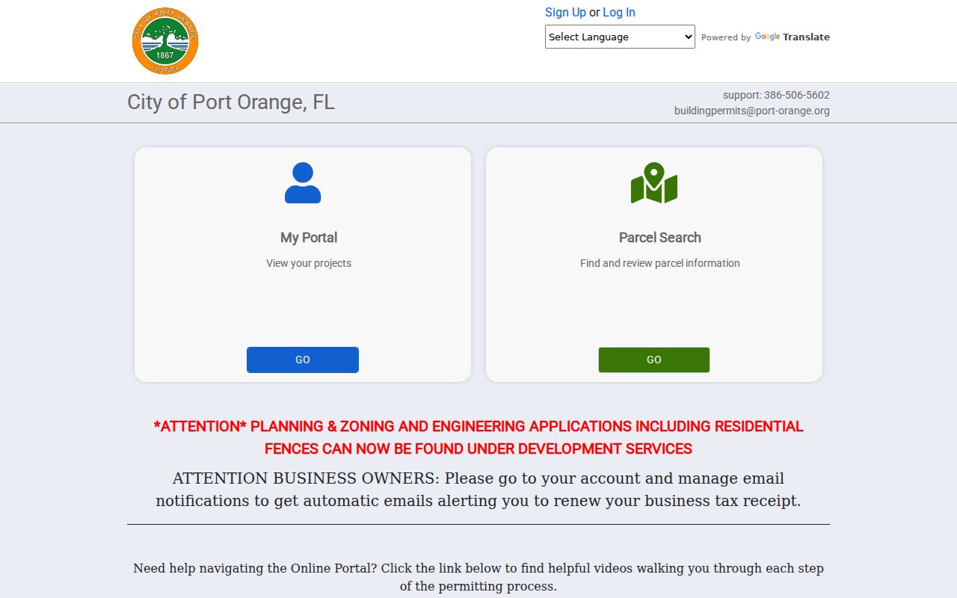
Task: Click 'Find and review parcel information' text
Action: point(660,263)
